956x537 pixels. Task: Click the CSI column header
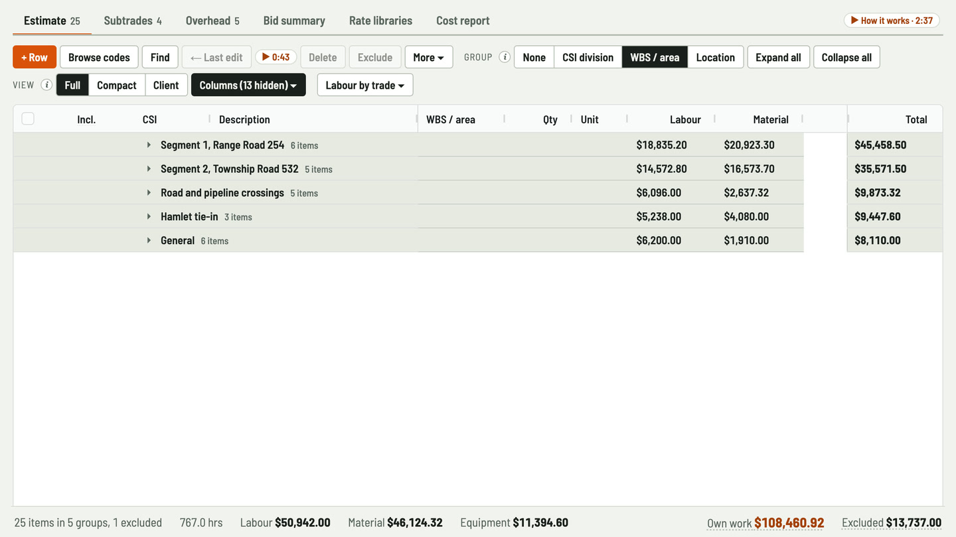(x=149, y=119)
